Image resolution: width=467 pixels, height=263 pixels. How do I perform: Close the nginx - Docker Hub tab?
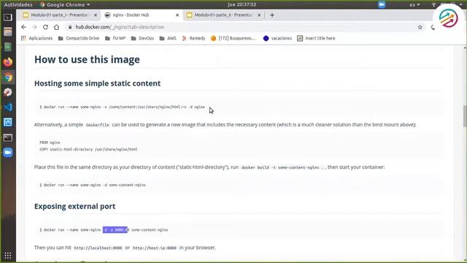(x=177, y=15)
